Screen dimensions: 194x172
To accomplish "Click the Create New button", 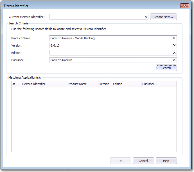I will tap(163, 17).
